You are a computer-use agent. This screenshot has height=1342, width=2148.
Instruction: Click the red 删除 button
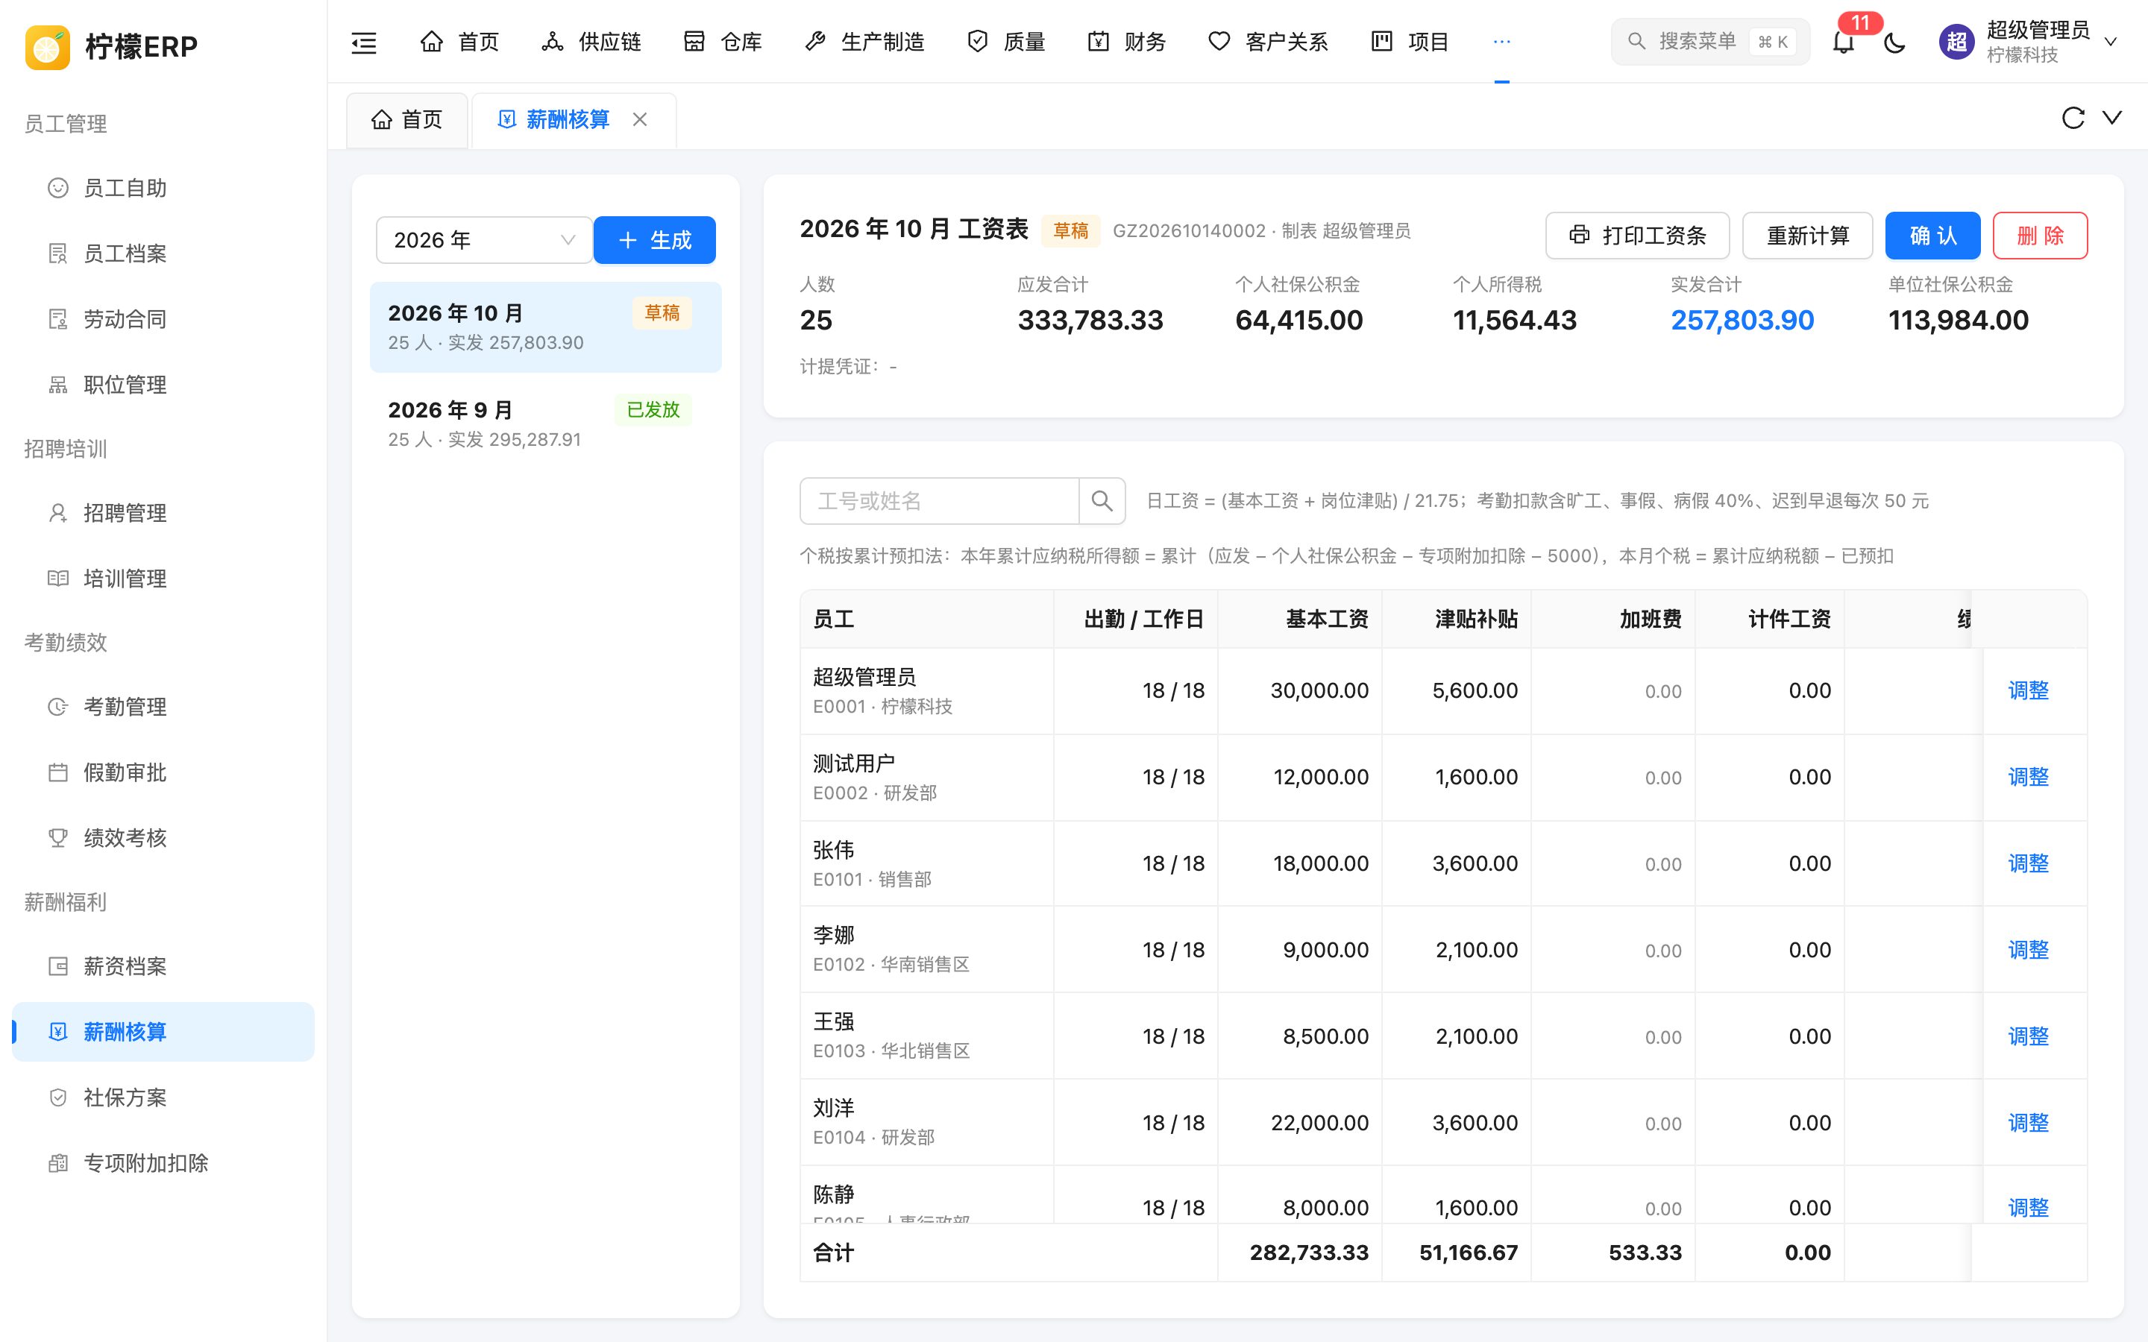pos(2040,235)
